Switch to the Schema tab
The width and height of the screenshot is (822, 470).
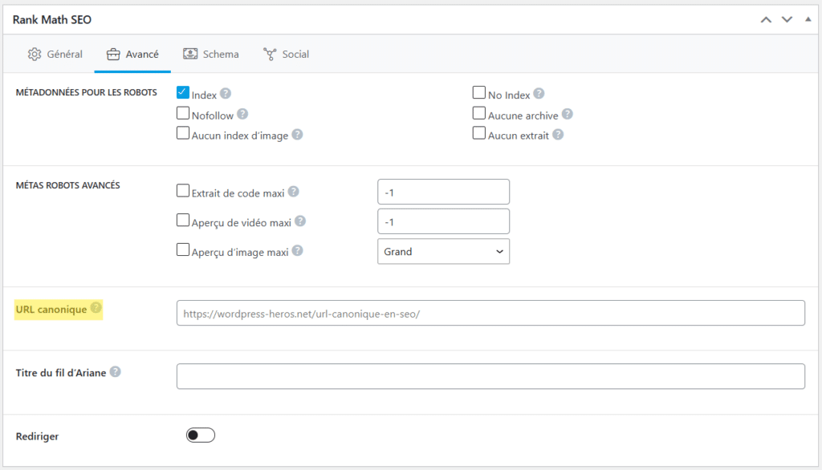[211, 54]
